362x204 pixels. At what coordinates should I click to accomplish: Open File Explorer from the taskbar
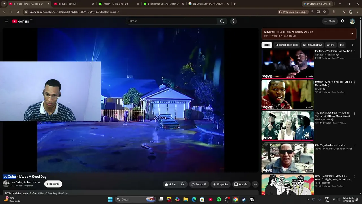pos(186,199)
